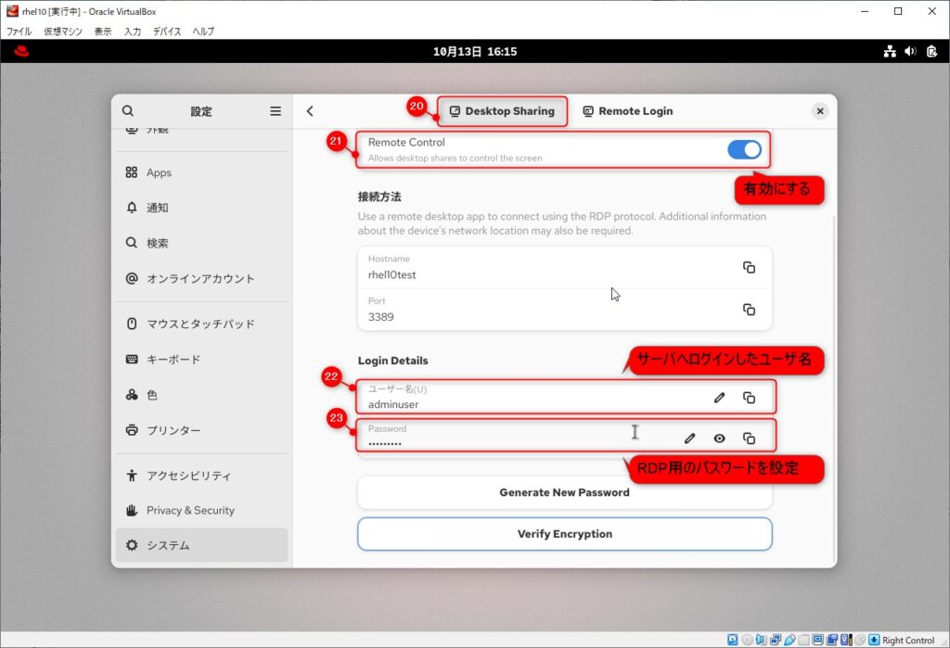Open search in the Settings sidebar

127,110
